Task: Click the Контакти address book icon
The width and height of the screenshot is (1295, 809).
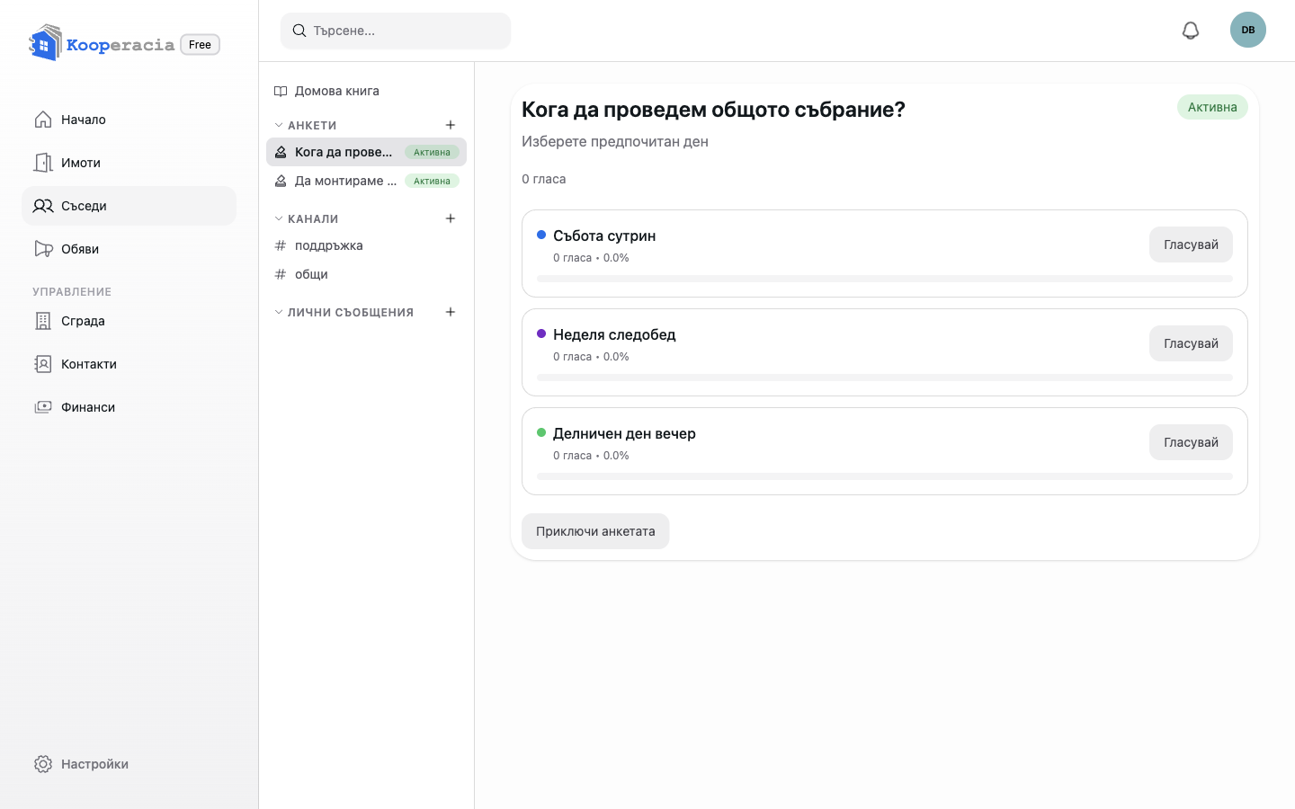Action: click(x=43, y=364)
